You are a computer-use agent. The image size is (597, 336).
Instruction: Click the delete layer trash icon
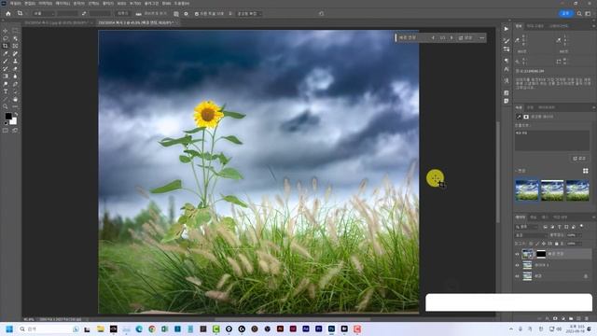point(587,318)
